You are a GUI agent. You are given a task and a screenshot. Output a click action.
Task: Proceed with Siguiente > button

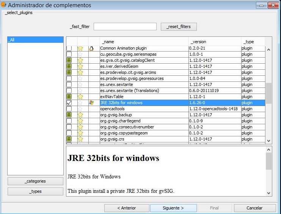pos(173,208)
